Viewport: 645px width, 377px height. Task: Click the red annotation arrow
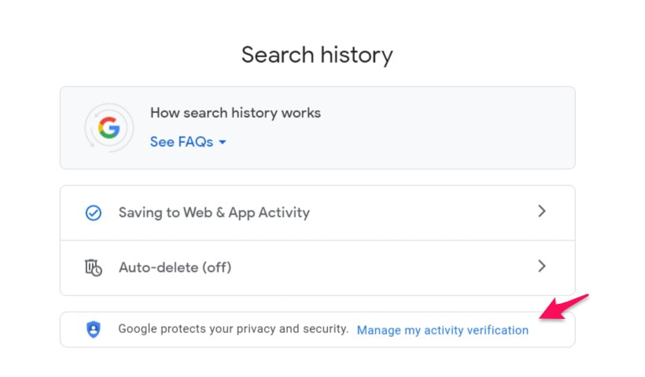(564, 306)
